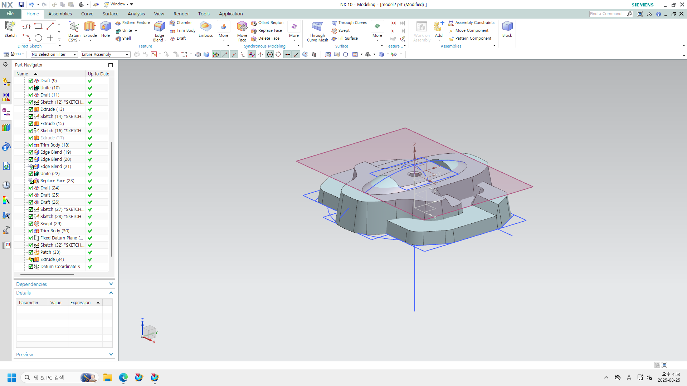The image size is (687, 386).
Task: Insert a Block primitive
Action: click(x=507, y=27)
